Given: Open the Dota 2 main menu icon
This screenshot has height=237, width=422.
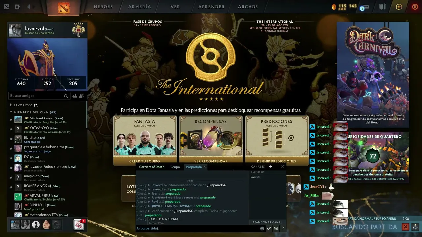Looking at the screenshot, I should 7,7.
